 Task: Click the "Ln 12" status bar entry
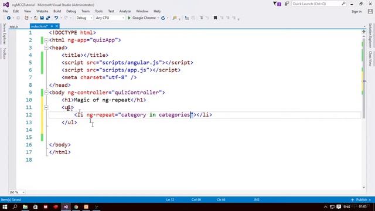coord(170,199)
